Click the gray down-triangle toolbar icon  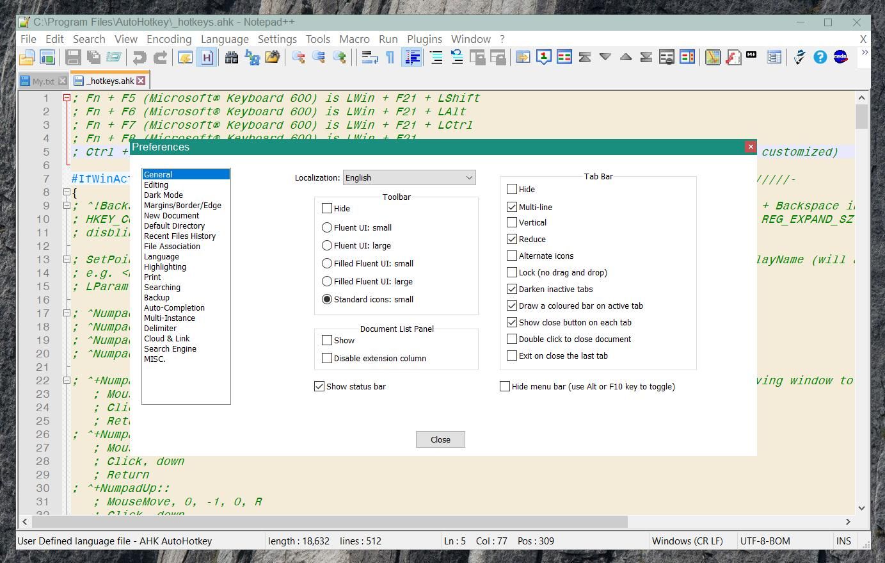coord(605,58)
